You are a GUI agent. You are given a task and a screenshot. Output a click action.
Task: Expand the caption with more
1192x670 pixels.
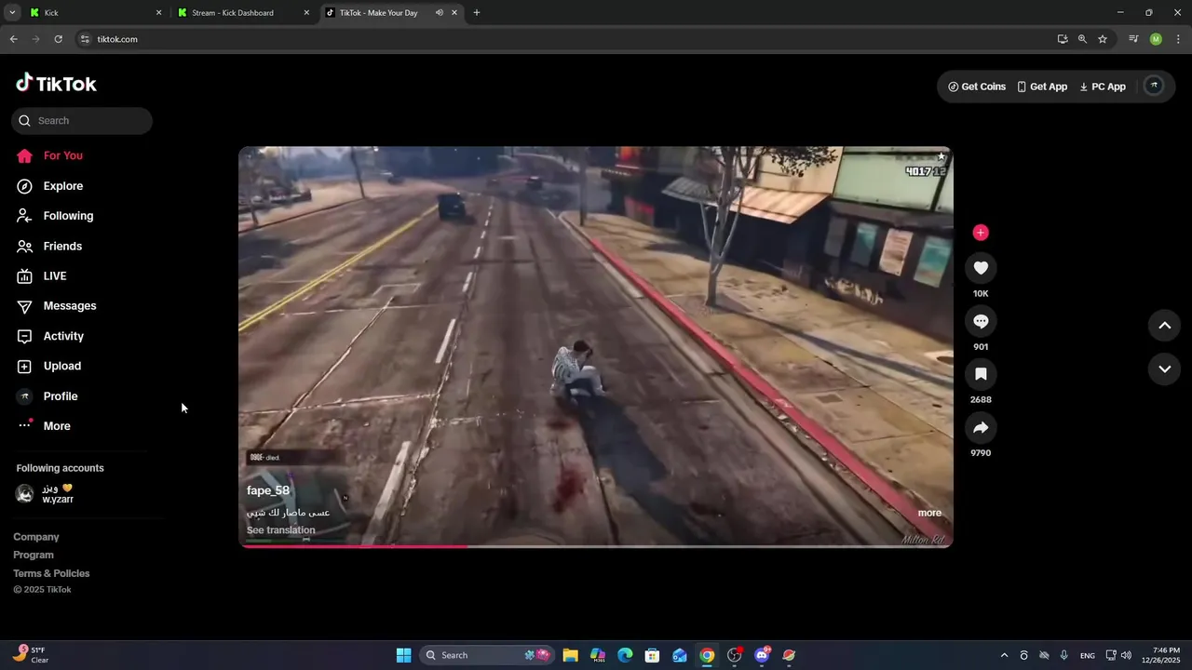click(929, 513)
